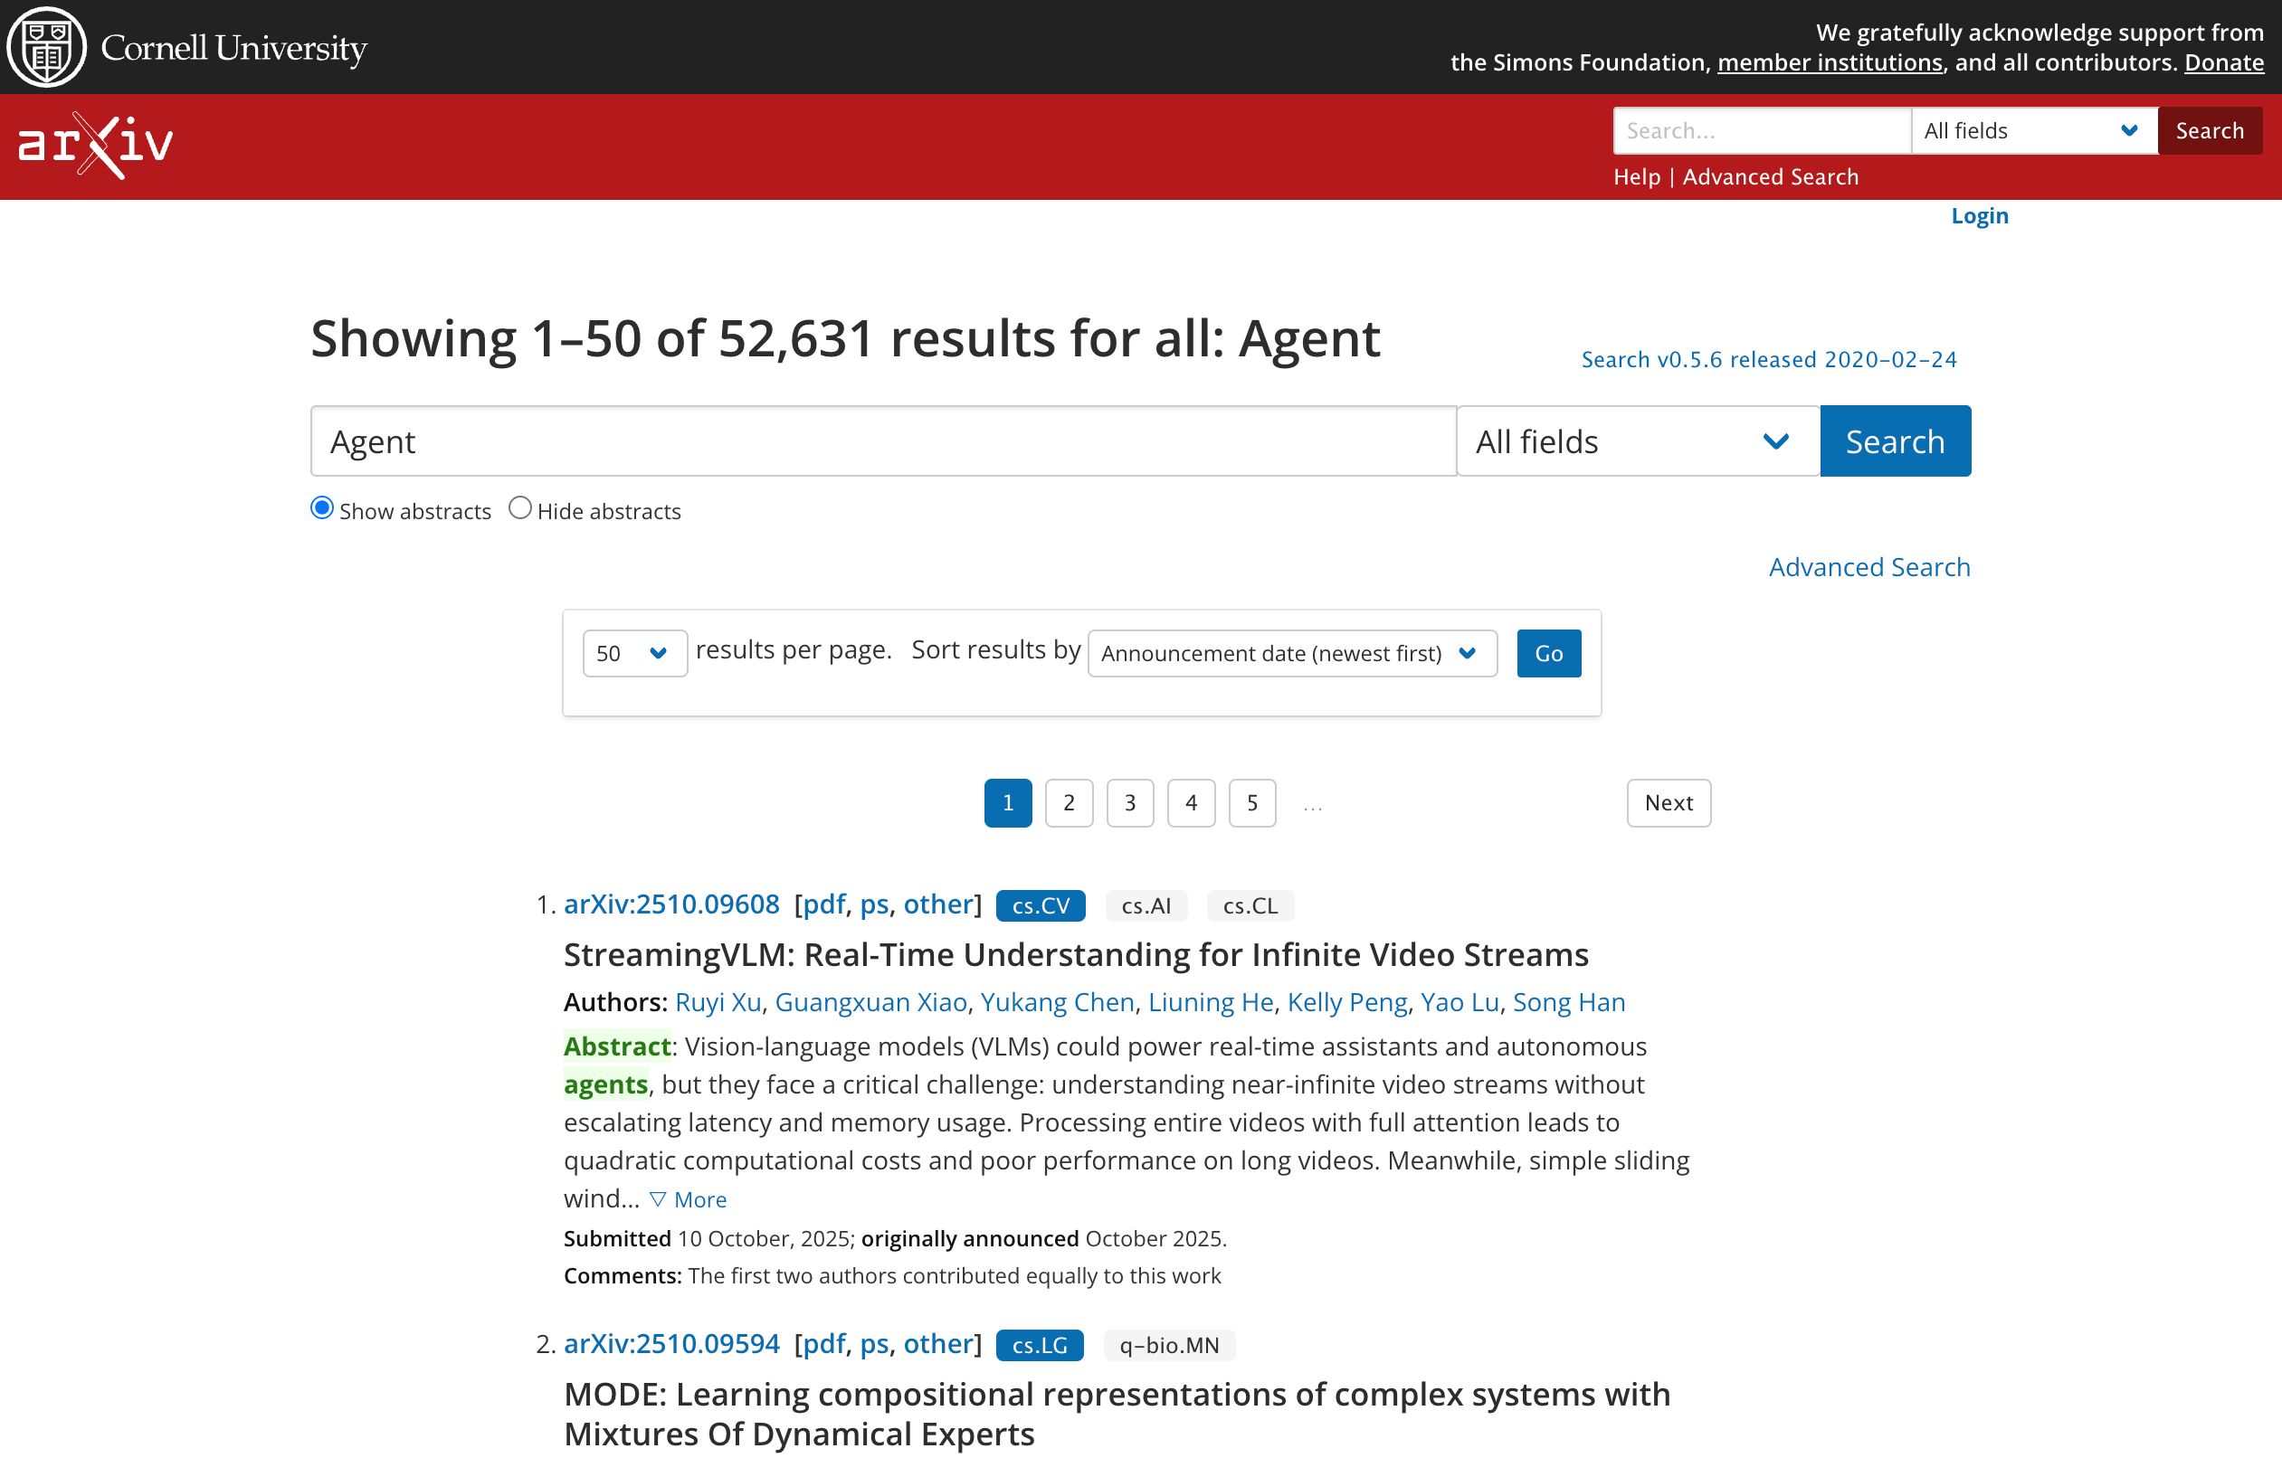Open the results per page dropdown
Screen dimensions: 2282x1458
(634, 654)
